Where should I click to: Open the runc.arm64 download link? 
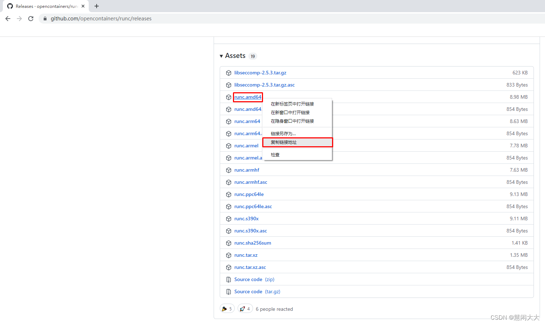[247, 121]
